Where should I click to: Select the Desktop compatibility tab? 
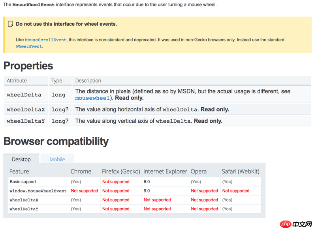point(21,159)
